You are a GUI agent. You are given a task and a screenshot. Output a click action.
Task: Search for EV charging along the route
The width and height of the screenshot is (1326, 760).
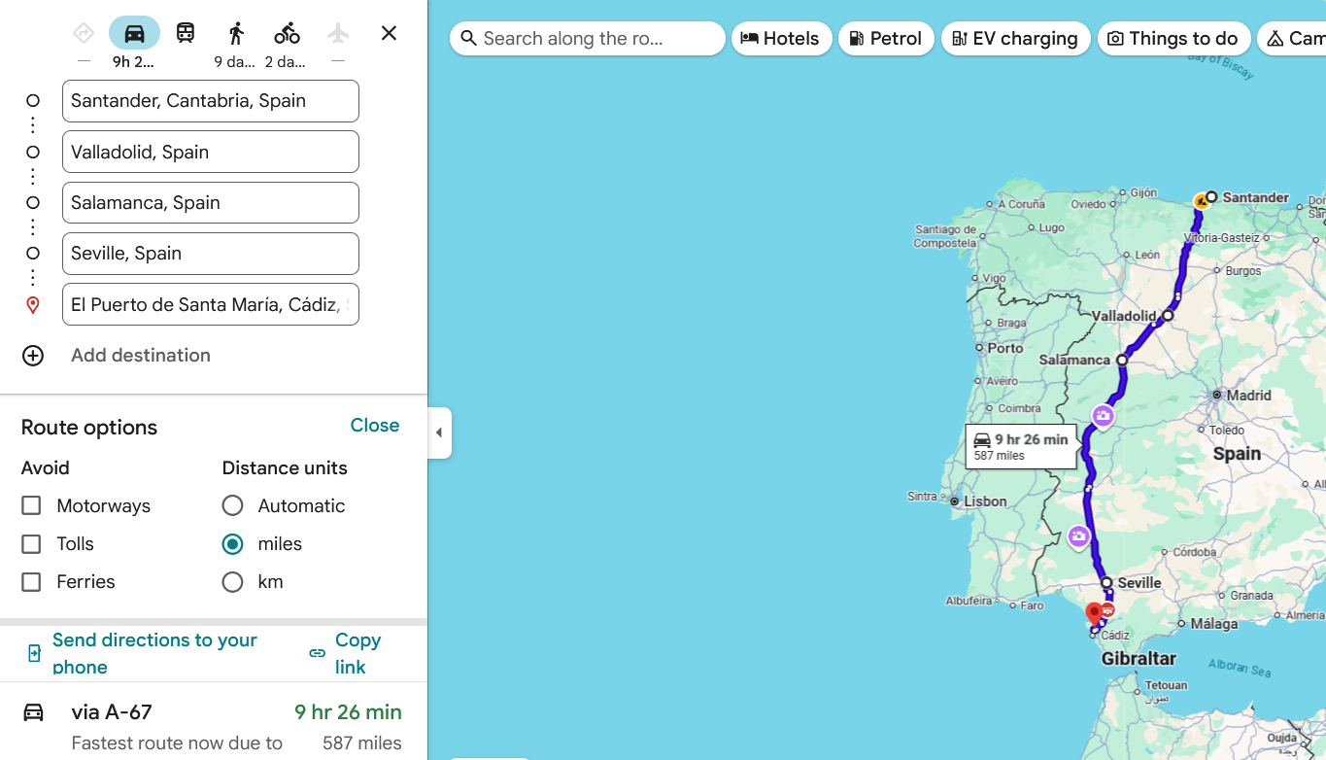(x=1016, y=38)
